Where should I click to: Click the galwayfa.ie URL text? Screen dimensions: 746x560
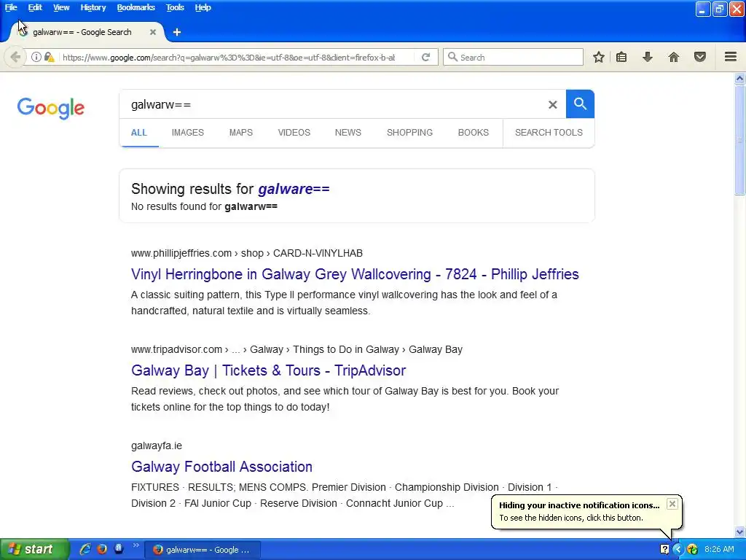(x=157, y=446)
